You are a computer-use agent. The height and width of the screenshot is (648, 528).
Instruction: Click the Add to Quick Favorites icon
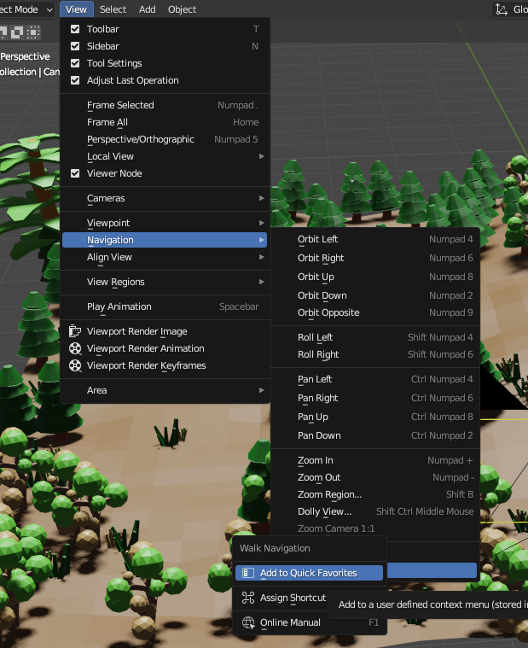pos(247,573)
